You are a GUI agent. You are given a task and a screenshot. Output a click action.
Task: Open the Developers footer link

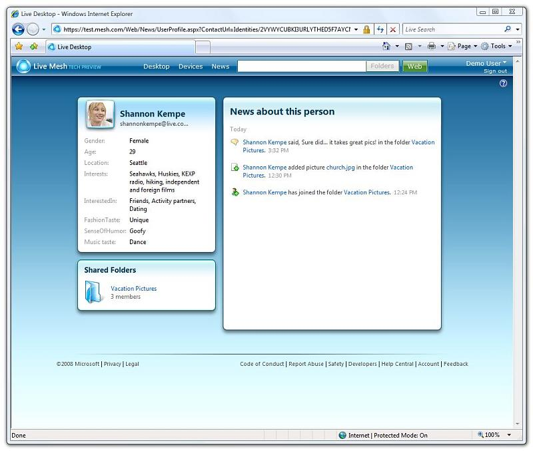[362, 364]
